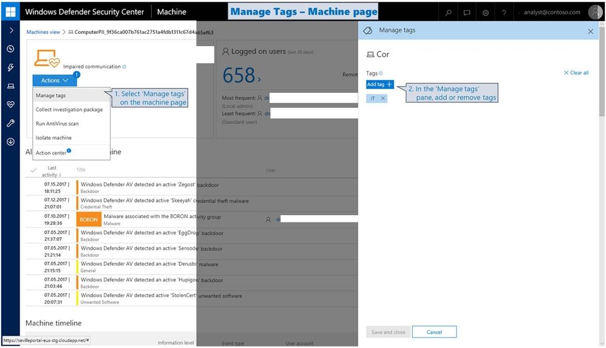Open Machines list laptop icon in sidebar
The image size is (606, 348).
(x=11, y=86)
